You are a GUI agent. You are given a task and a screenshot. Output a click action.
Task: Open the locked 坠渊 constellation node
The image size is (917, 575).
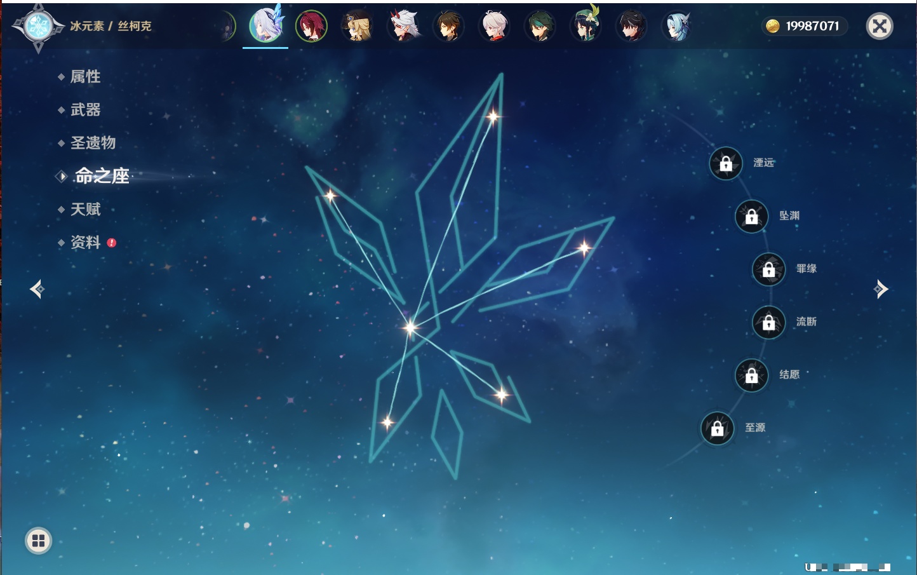752,217
